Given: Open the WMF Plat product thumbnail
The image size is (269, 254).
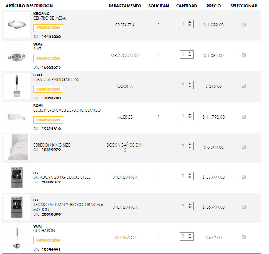Looking at the screenshot, I should tap(16, 56).
